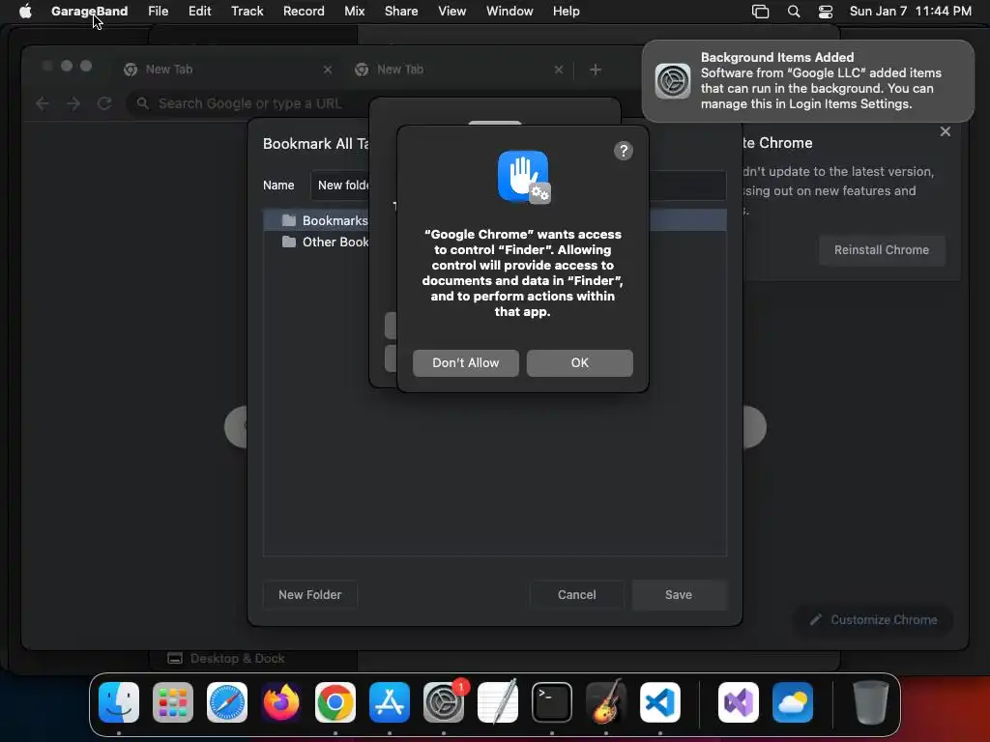Open TextEdit from the Dock
Viewport: 990px width, 742px height.
498,702
